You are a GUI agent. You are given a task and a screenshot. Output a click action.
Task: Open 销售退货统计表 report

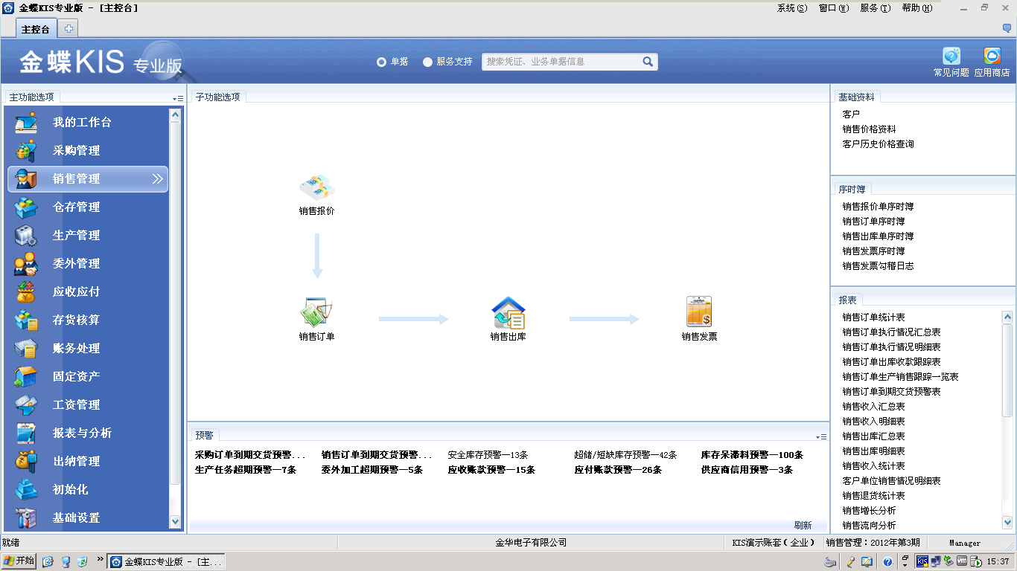(873, 496)
